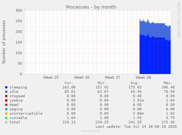
Task: Click the idle legend color swatch
Action: point(6,92)
